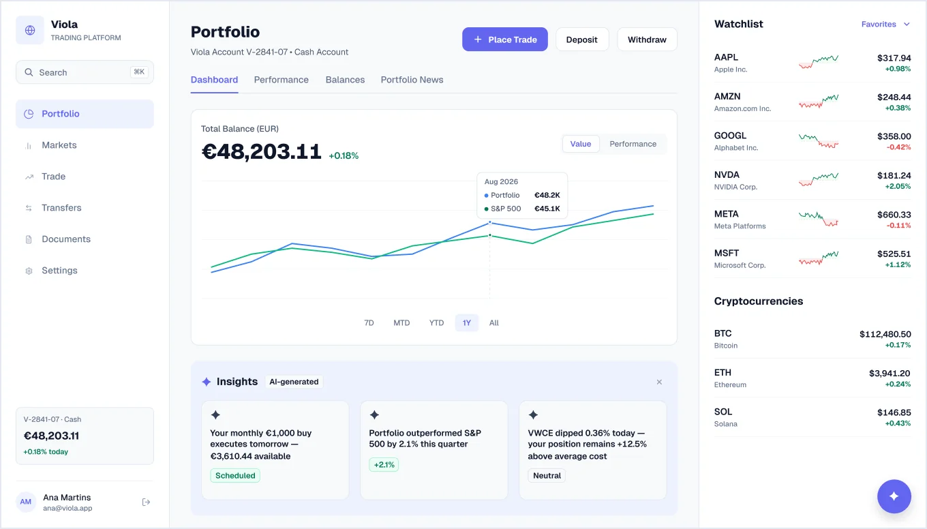Viewport: 927px width, 529px height.
Task: Select the 7D time range
Action: coord(369,323)
